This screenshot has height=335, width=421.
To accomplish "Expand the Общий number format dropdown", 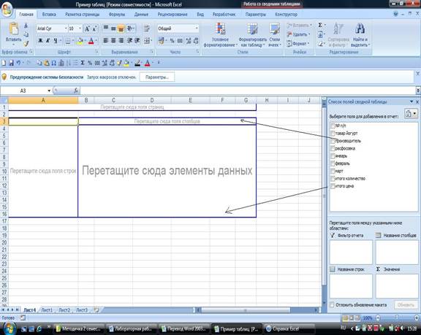I will coord(197,28).
